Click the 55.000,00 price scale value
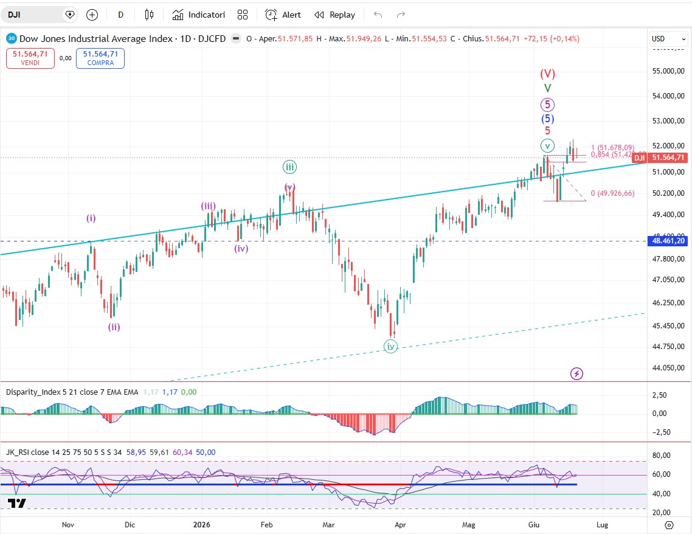 (x=668, y=71)
